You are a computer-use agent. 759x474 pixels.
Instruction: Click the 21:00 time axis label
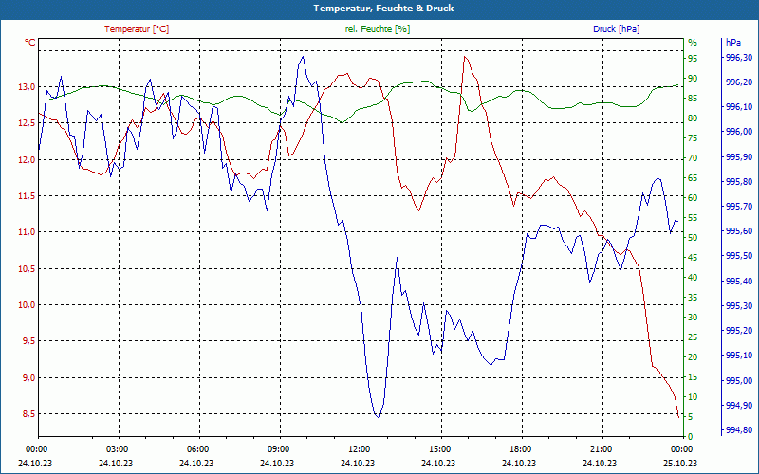pyautogui.click(x=601, y=449)
